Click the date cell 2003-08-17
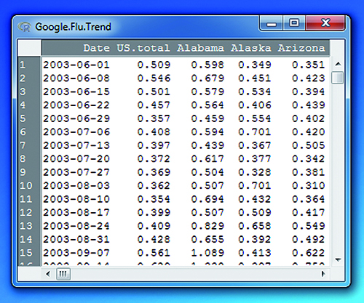Screen dimensions: 364x303 point(76,212)
